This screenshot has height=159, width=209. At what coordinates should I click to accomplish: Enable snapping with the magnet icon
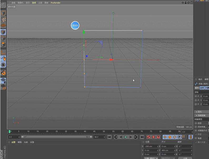click(x=3, y=73)
